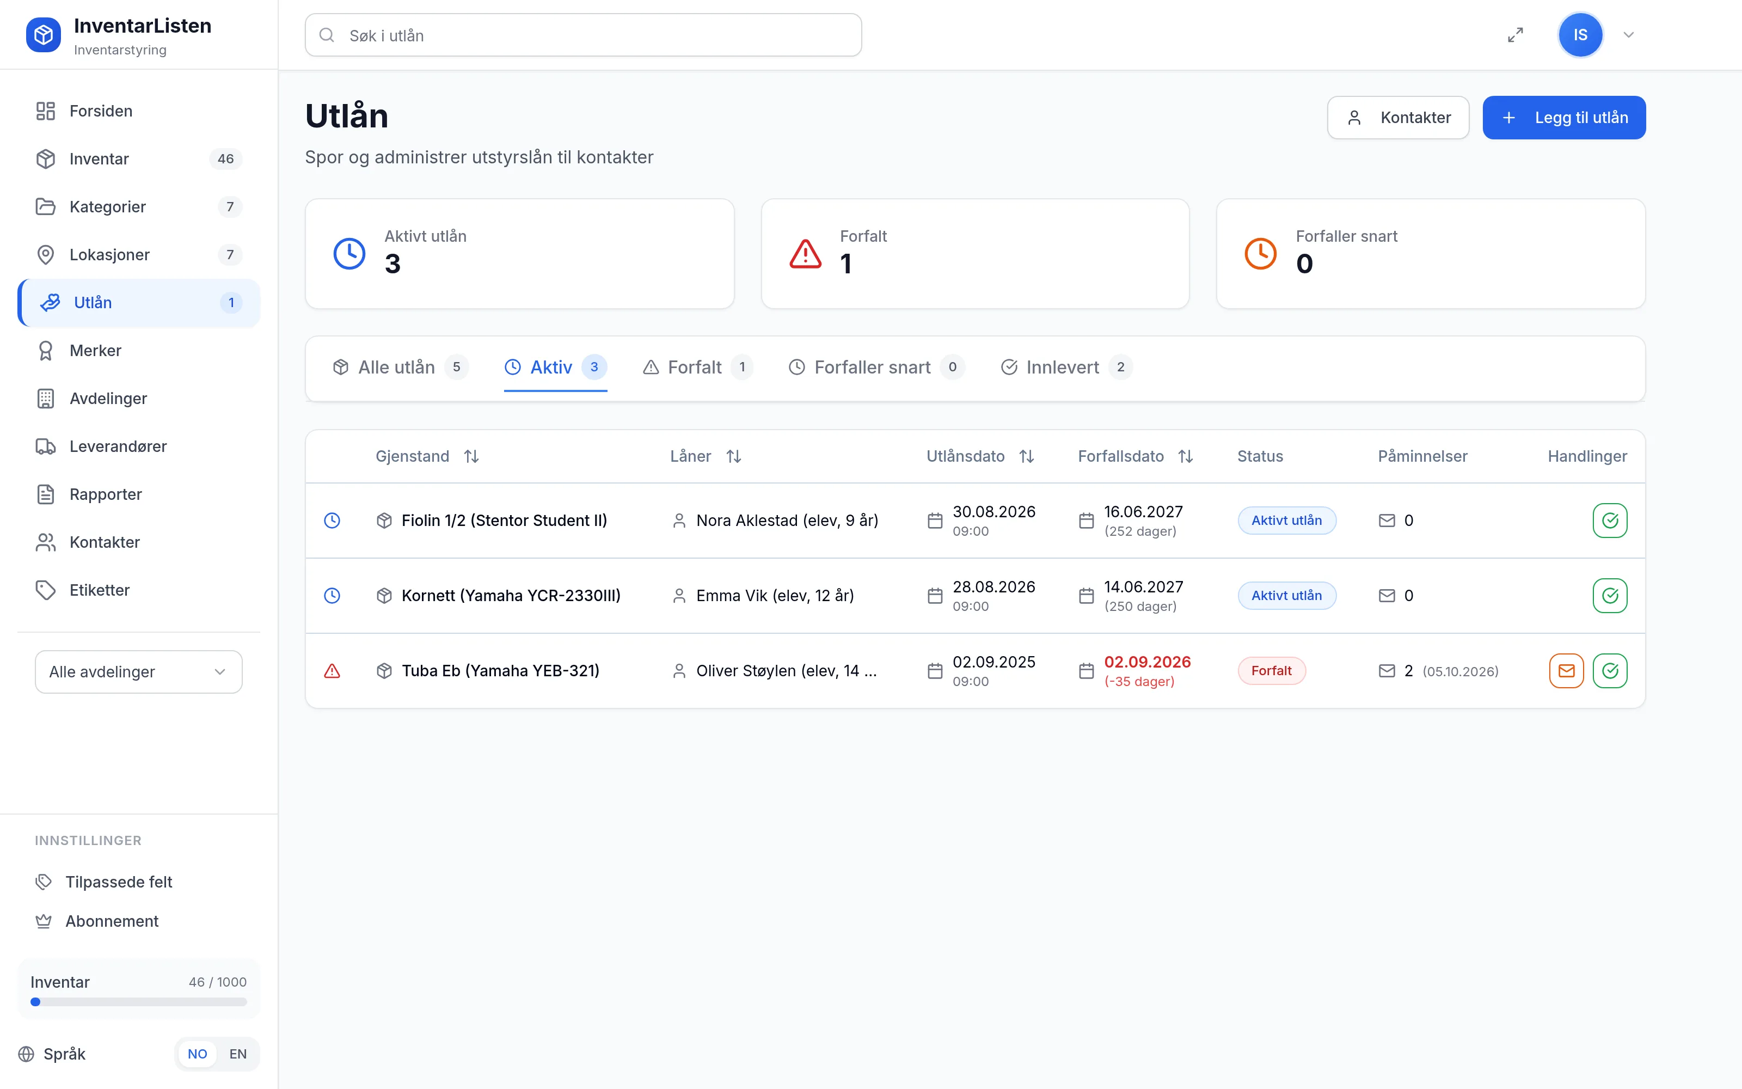This screenshot has height=1089, width=1742.
Task: Switch to the Alle utlån tab
Action: pos(400,368)
